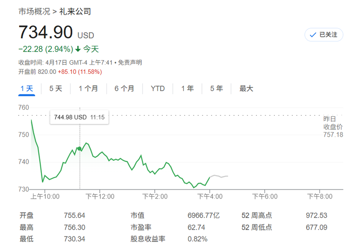This screenshot has height=251, width=364.
Task: Click the −22.28 (2.94%) change value
Action: coord(46,49)
